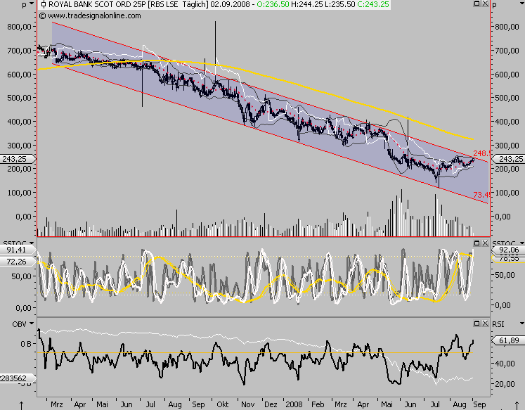The image size is (525, 410).
Task: Open the SSTOC dropdown on left side
Action: pos(32,243)
